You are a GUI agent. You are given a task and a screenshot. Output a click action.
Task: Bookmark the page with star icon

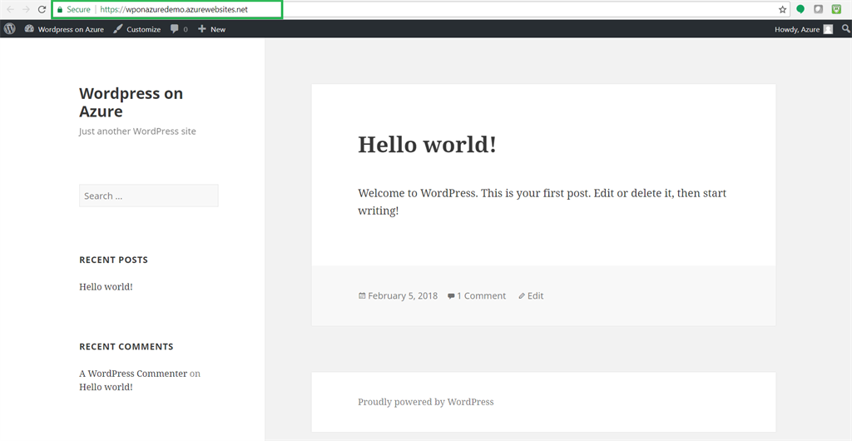[x=782, y=9]
